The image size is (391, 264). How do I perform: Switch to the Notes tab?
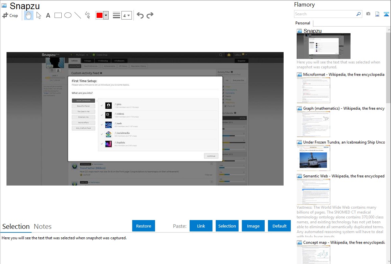point(43,227)
